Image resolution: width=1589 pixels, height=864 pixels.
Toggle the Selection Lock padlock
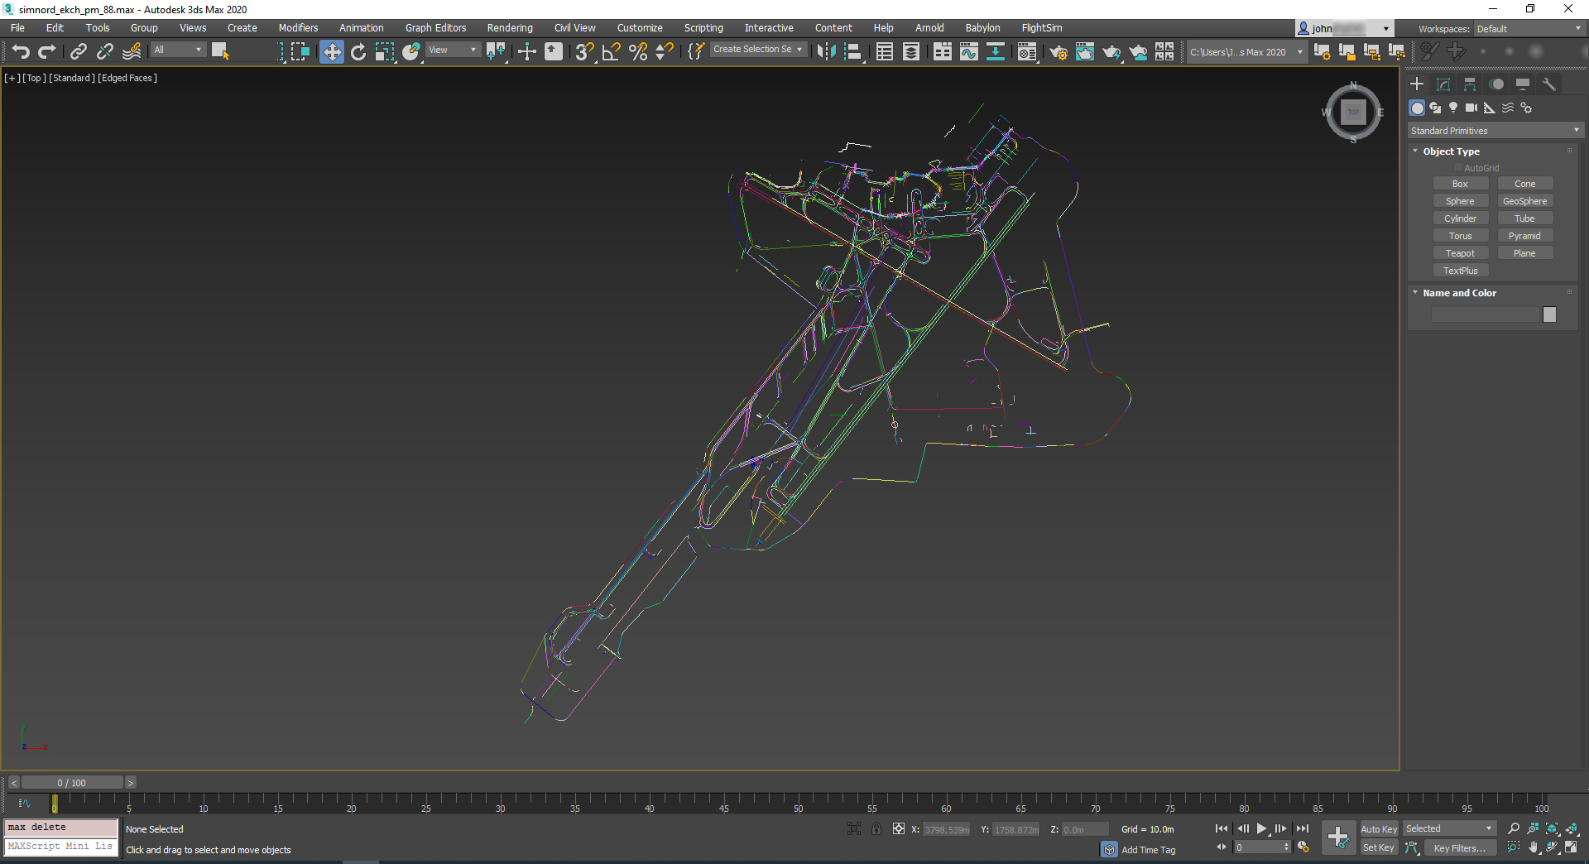(876, 828)
